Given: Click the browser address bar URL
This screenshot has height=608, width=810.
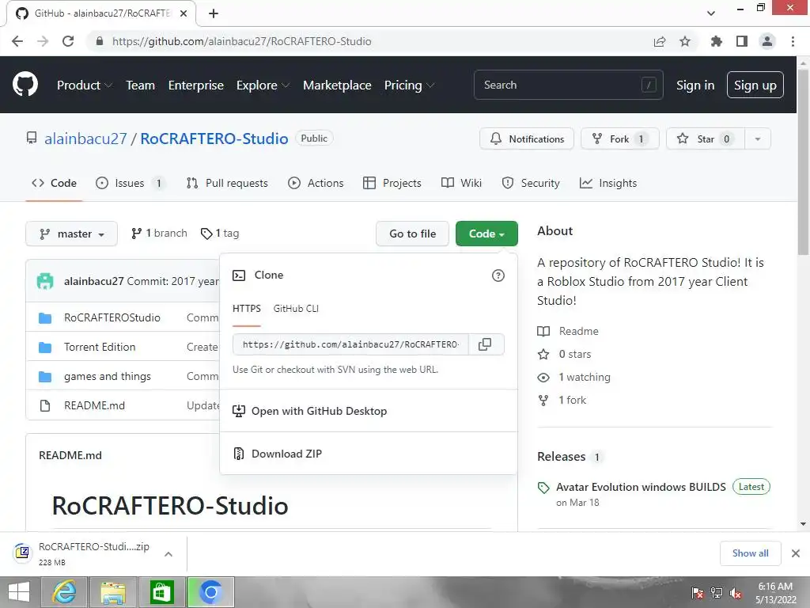Looking at the screenshot, I should pos(242,41).
